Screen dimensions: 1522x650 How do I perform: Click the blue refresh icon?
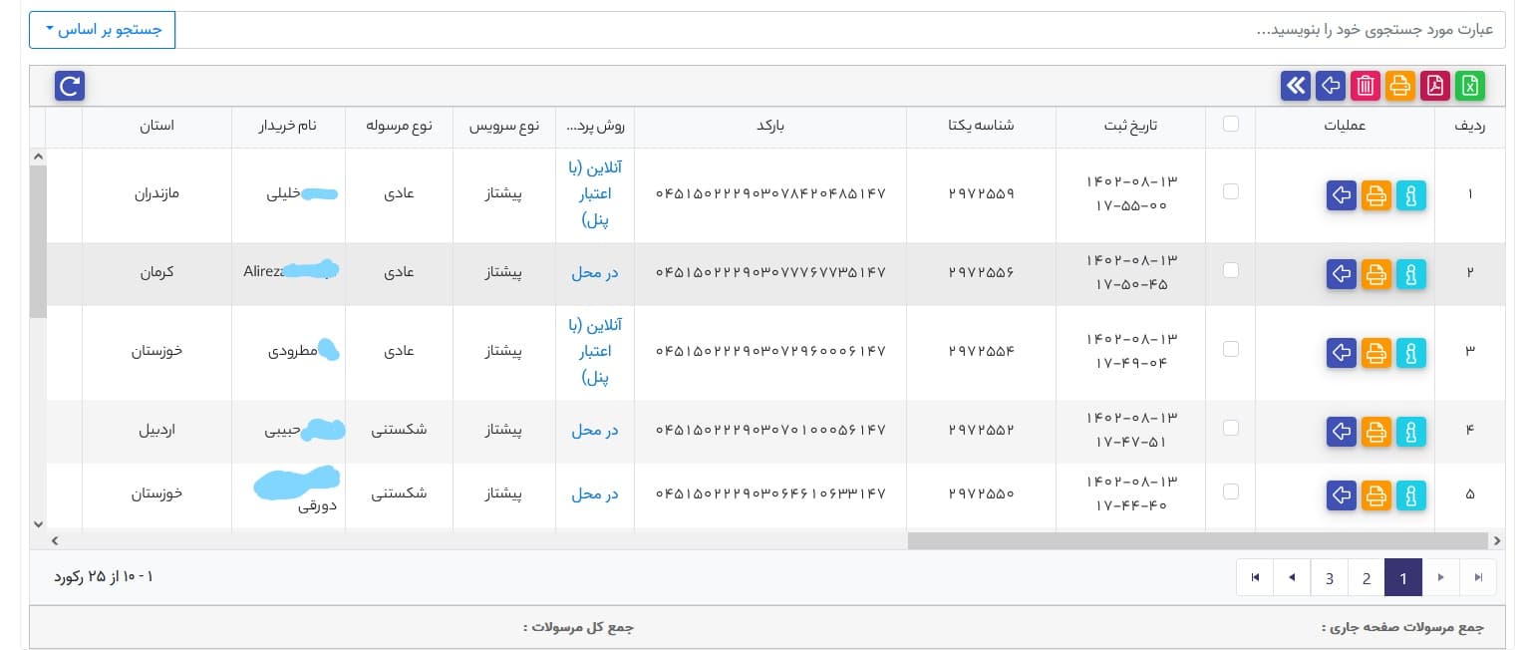click(70, 86)
